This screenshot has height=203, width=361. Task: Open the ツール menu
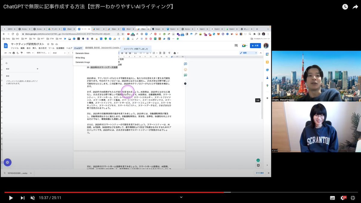point(51,48)
